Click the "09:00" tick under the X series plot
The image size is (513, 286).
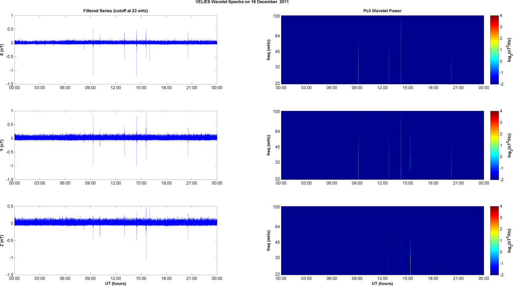90,88
